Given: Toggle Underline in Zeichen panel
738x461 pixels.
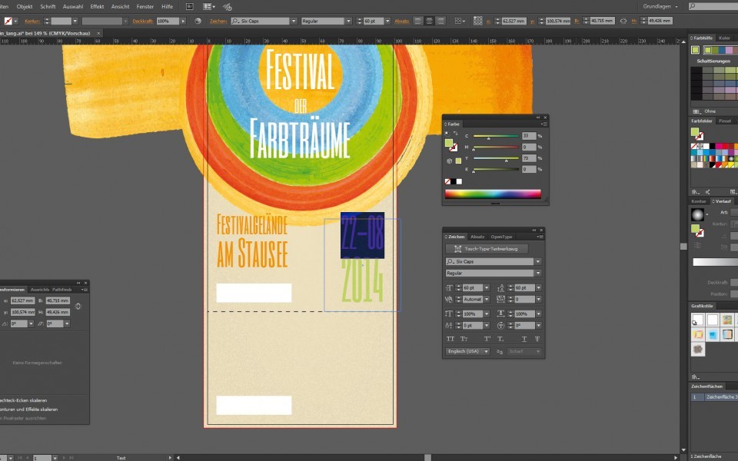Looking at the screenshot, I should 524,339.
